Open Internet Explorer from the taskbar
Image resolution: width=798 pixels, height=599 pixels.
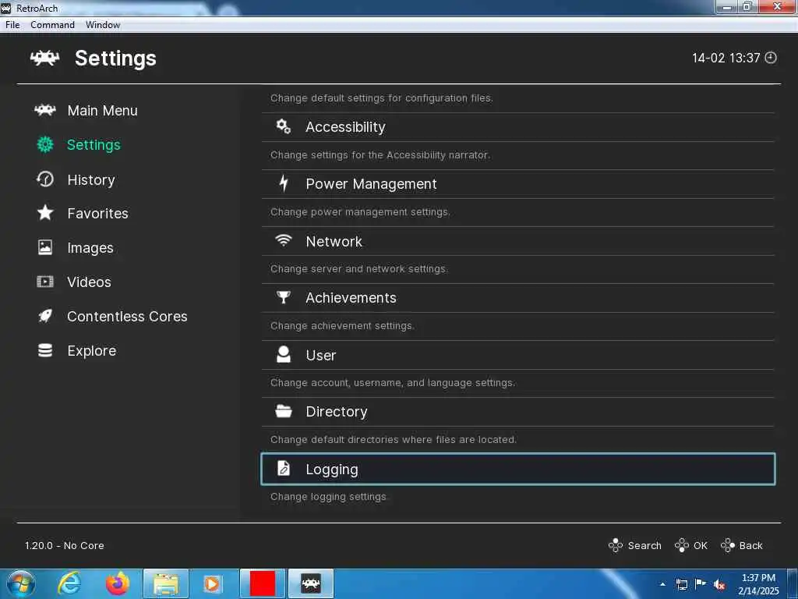[69, 583]
